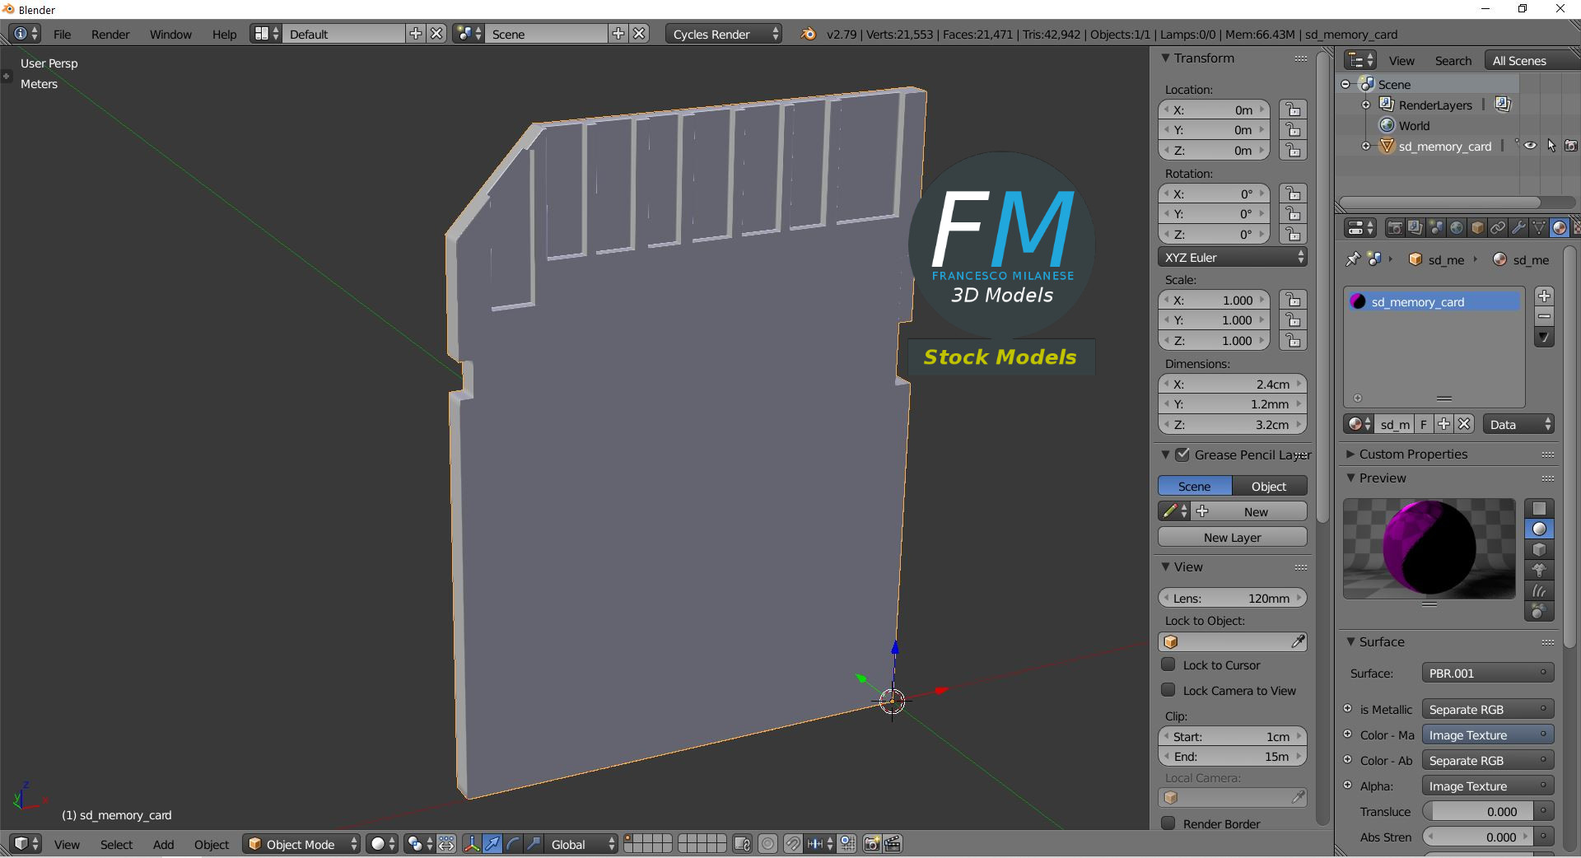Image resolution: width=1581 pixels, height=858 pixels.
Task: Toggle sd_memory_card selectability arrow
Action: pyautogui.click(x=1551, y=146)
